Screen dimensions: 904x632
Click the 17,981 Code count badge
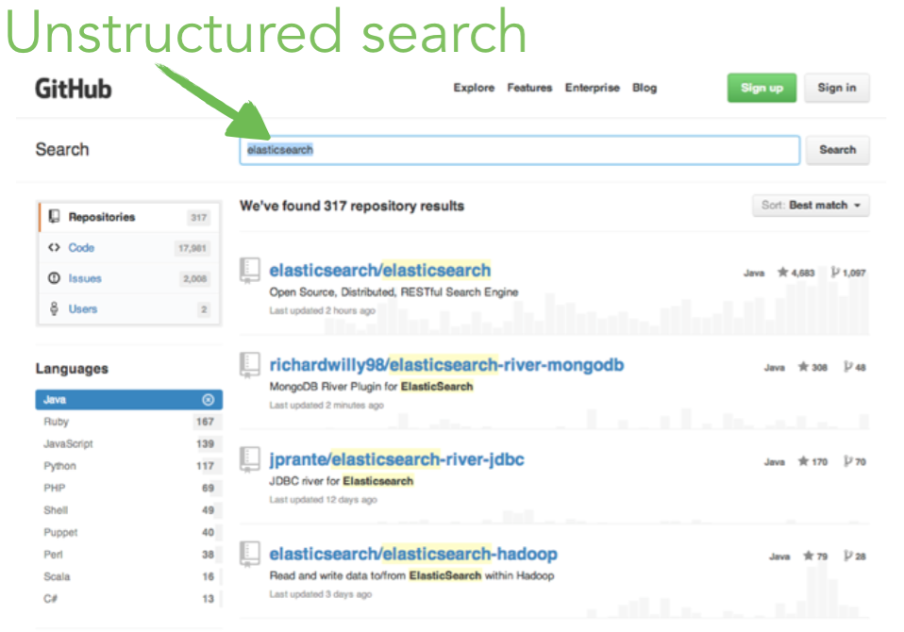click(192, 248)
